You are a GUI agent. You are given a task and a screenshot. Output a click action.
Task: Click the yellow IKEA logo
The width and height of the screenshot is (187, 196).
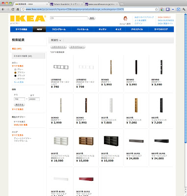click(28, 19)
